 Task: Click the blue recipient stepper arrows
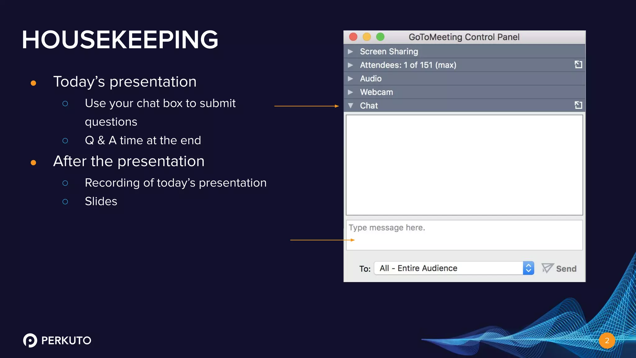[528, 268]
